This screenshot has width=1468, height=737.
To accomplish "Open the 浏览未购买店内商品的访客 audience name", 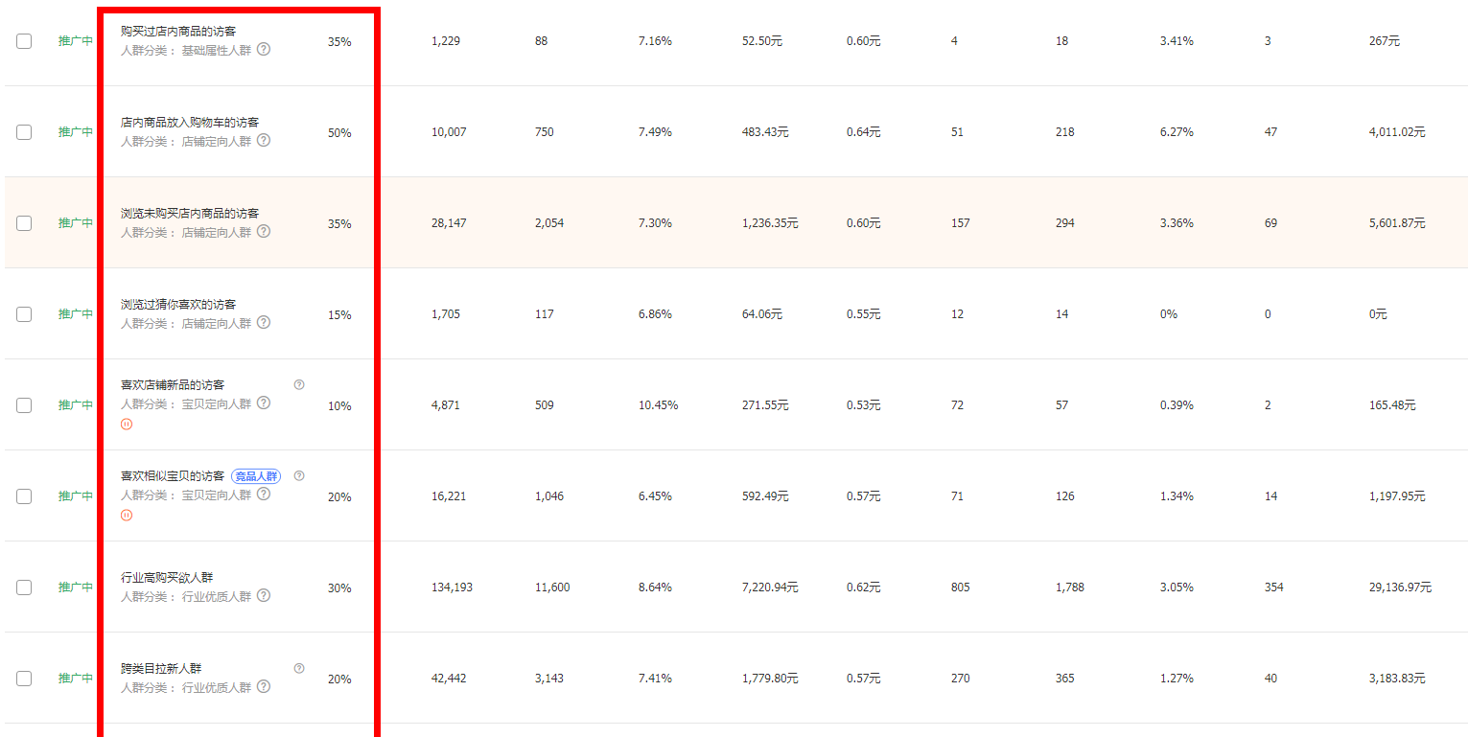I will [x=190, y=214].
